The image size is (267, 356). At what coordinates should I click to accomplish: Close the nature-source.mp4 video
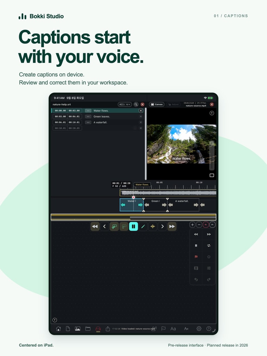(x=212, y=104)
